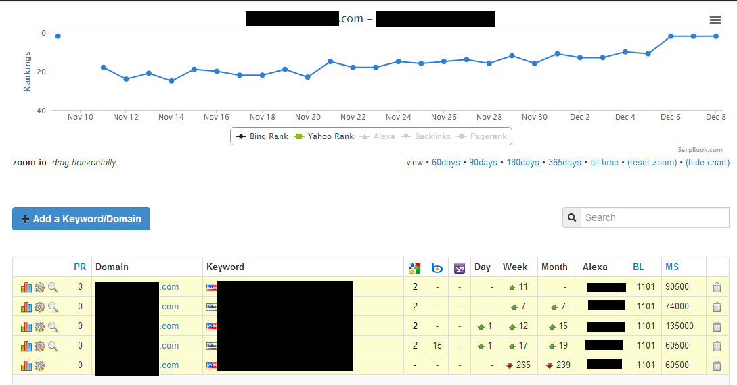
Task: Click the Month column header
Action: (554, 267)
